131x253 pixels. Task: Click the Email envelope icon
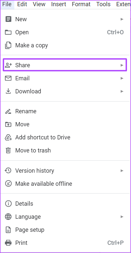(x=8, y=78)
